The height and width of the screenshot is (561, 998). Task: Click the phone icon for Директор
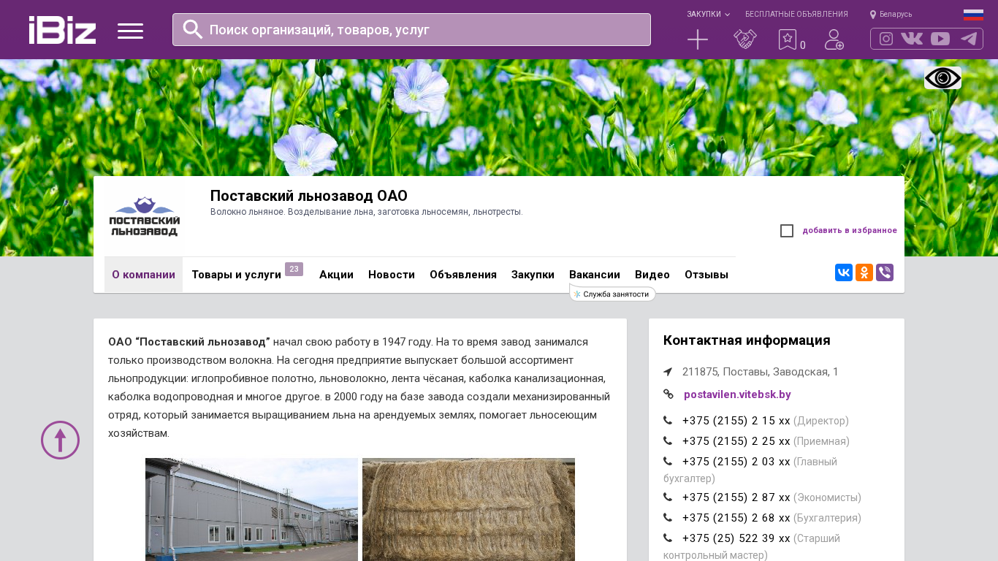pyautogui.click(x=668, y=421)
